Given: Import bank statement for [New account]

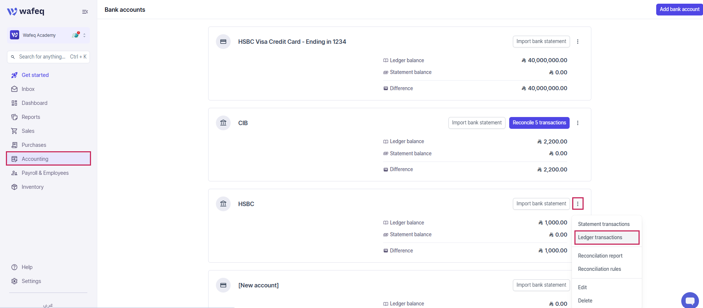Looking at the screenshot, I should 541,285.
